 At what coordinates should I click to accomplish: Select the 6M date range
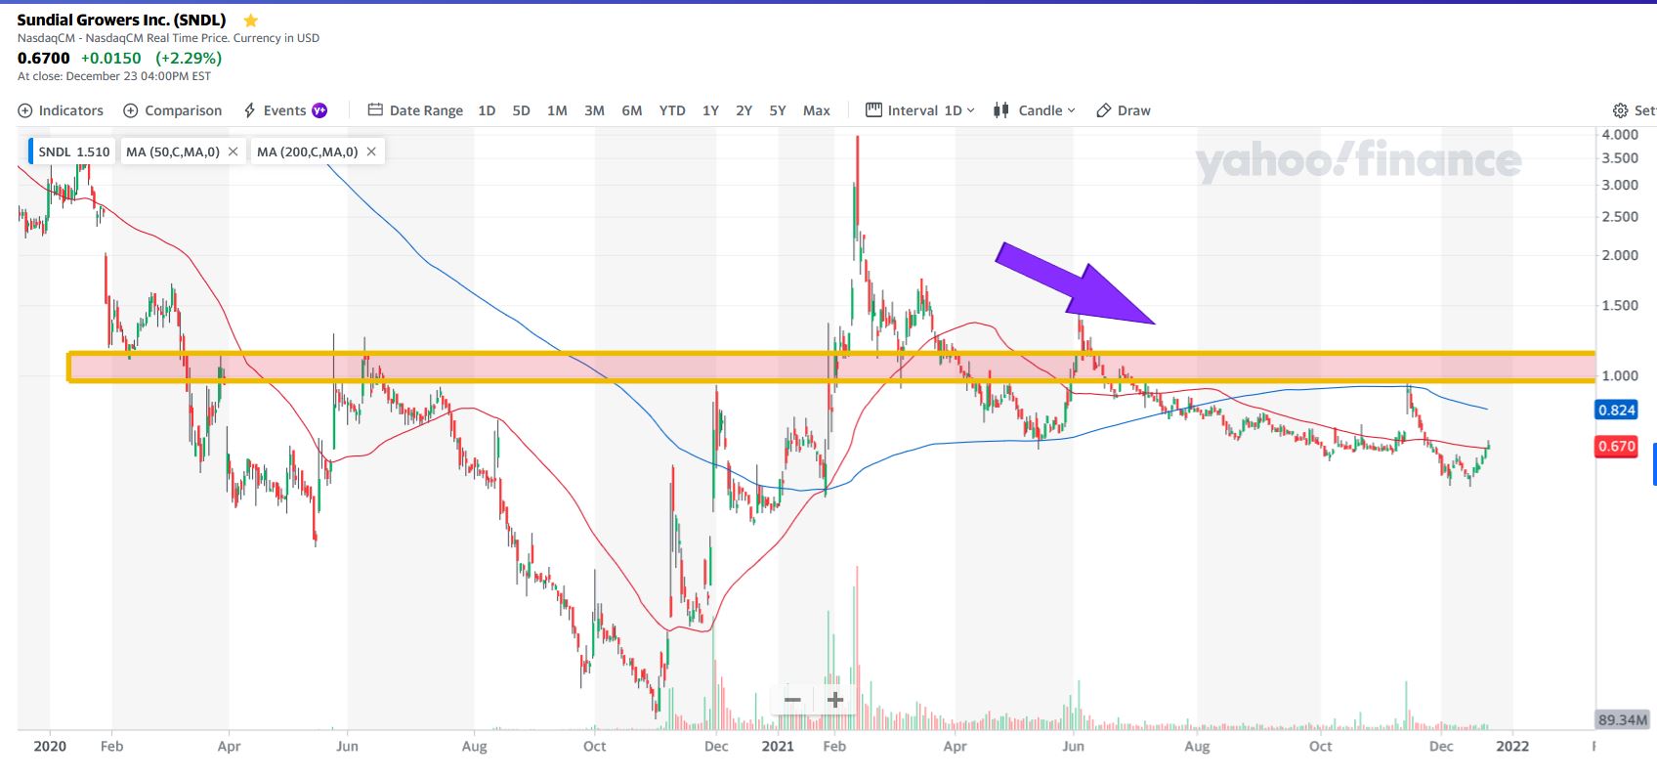632,110
